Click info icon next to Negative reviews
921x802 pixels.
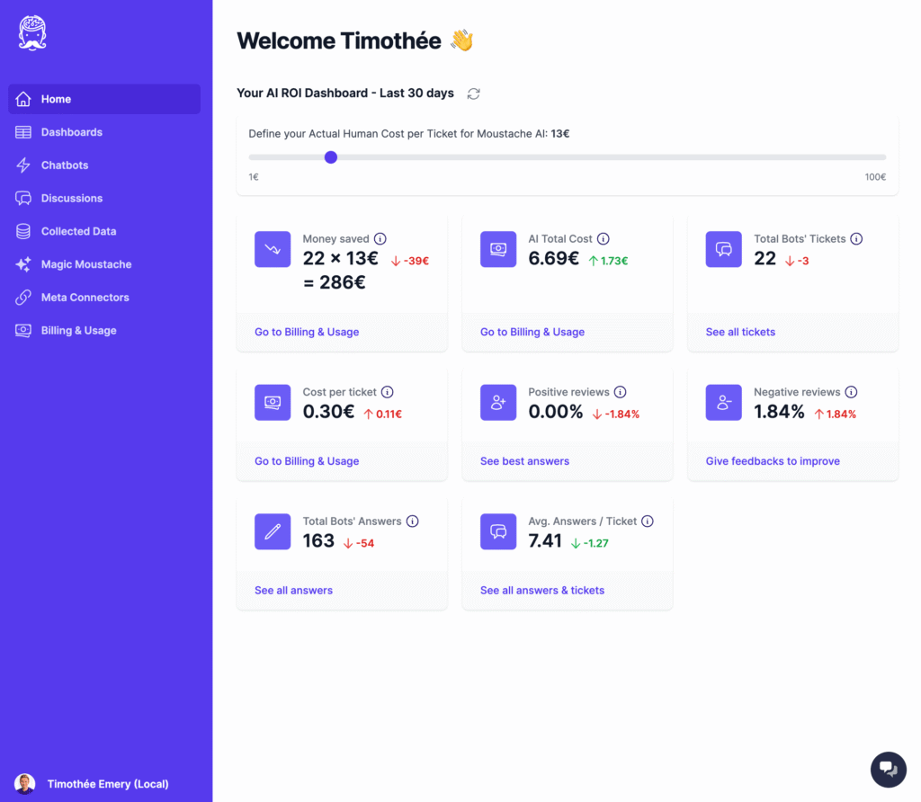pos(851,392)
